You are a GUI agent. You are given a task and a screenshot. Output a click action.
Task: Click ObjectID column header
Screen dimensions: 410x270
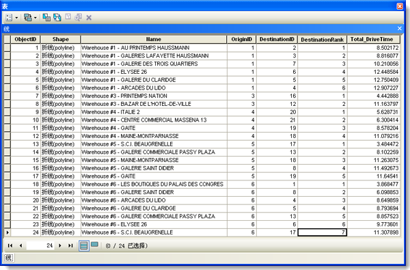tap(25, 39)
